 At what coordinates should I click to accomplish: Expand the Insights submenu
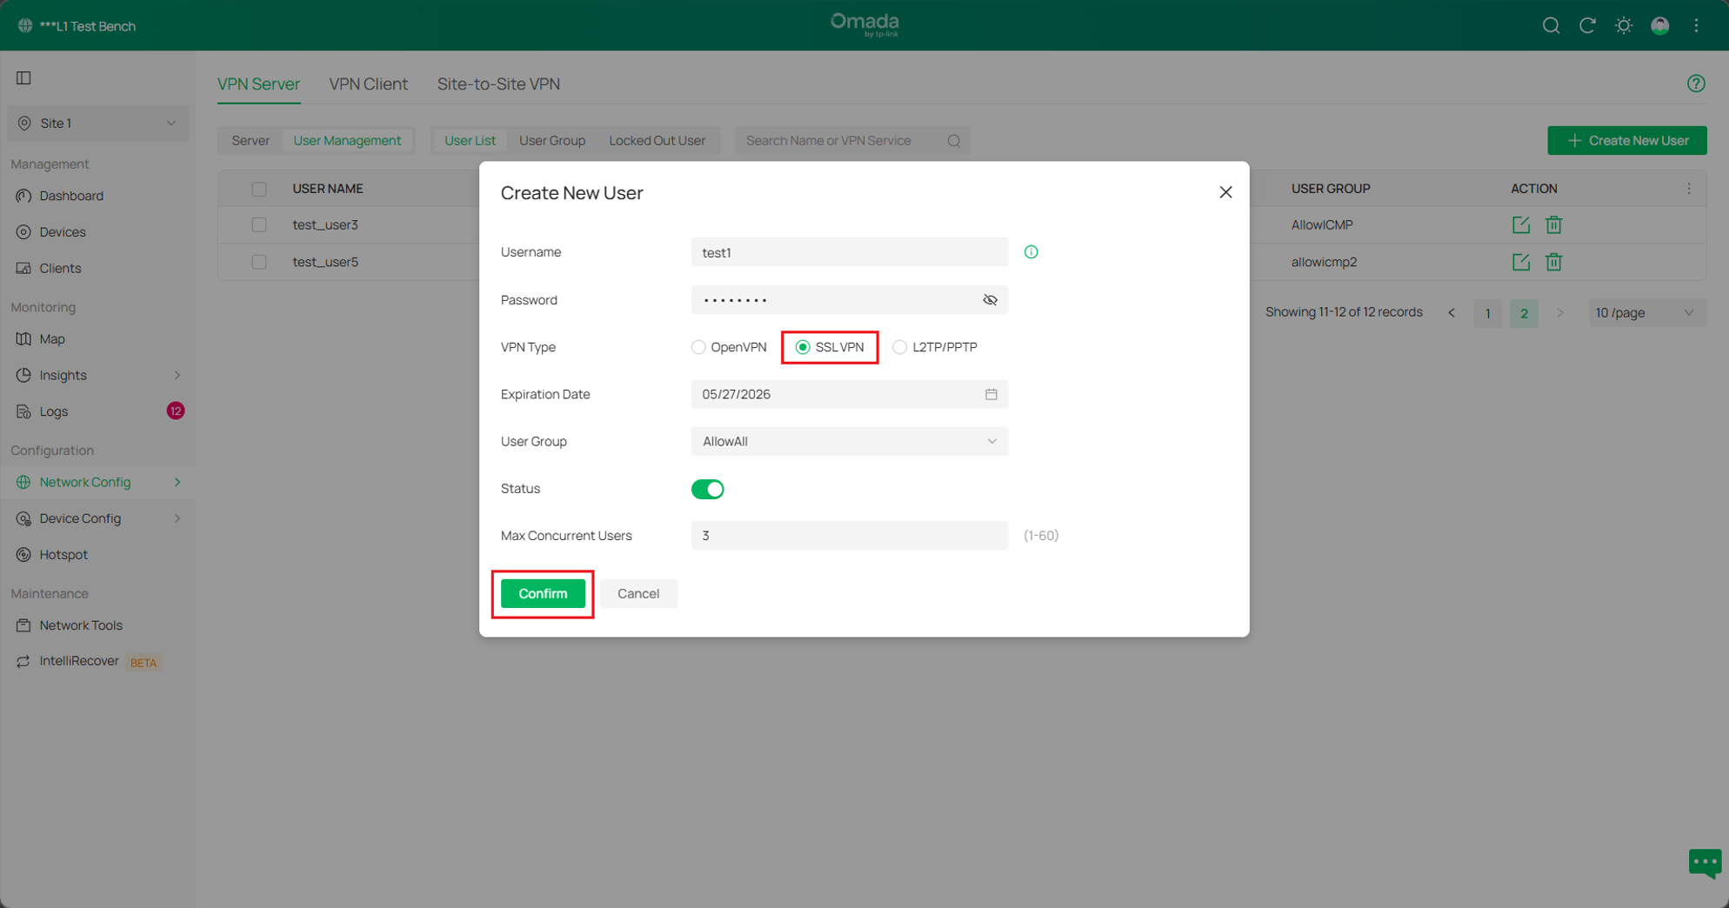point(177,375)
